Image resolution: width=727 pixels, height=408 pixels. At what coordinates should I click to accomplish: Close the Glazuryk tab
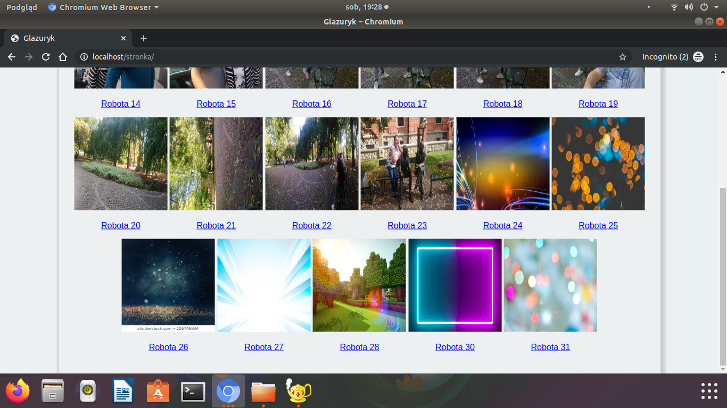123,38
